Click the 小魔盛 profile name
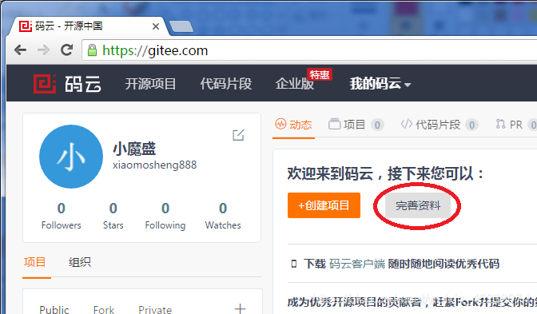537x314 pixels. point(134,149)
